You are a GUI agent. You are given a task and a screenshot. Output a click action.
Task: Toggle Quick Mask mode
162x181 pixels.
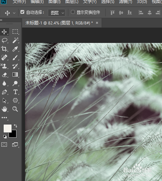coord(4,145)
